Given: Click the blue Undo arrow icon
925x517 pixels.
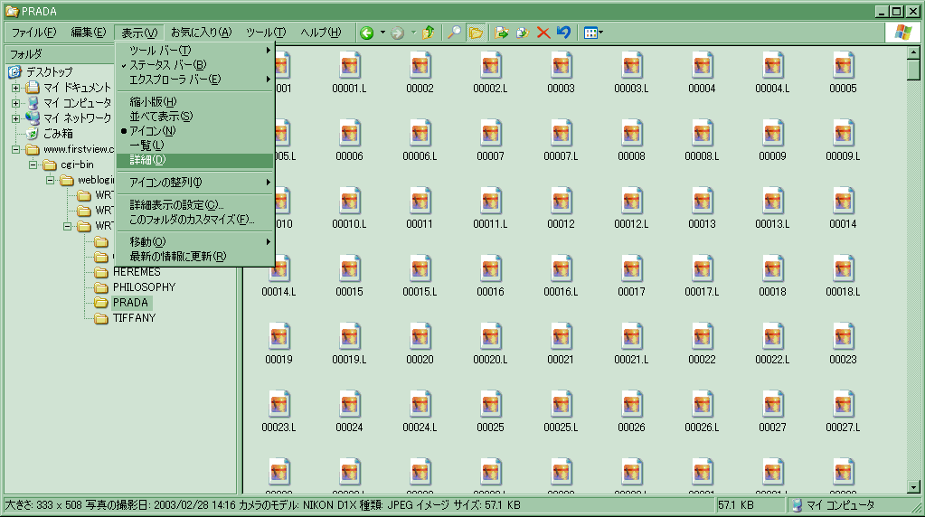Looking at the screenshot, I should (x=563, y=33).
